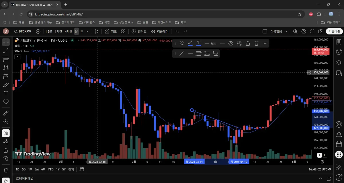Open the alerts clock panel

click(x=339, y=52)
